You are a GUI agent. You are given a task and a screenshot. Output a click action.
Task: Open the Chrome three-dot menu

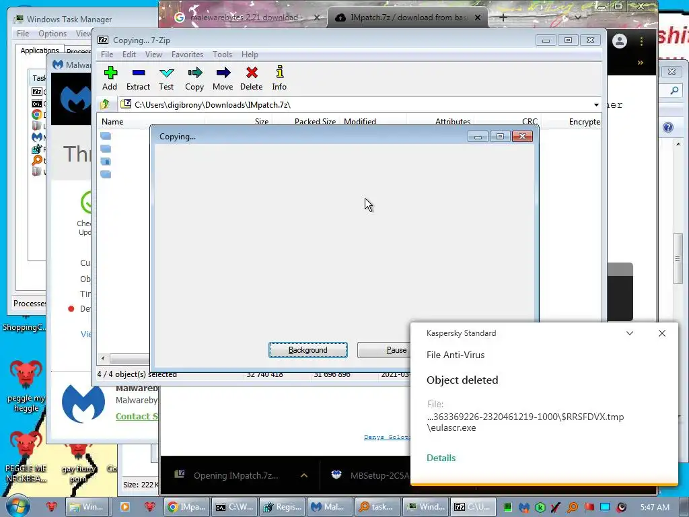point(641,41)
